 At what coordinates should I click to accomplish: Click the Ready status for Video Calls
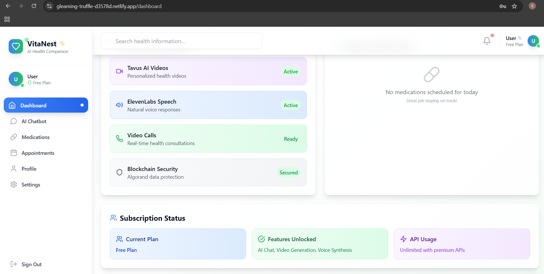point(291,139)
